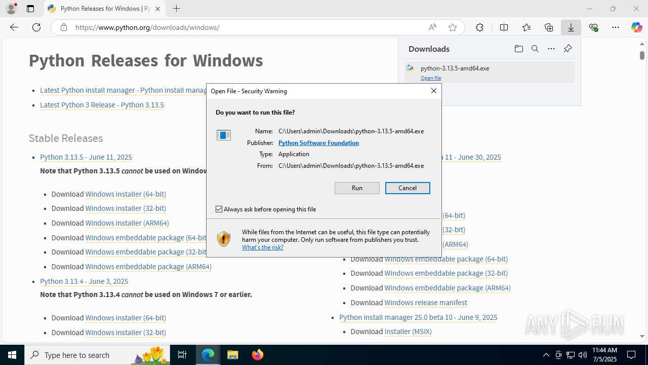Select python-3.13.5-amd64.exe download entry

[x=490, y=72]
